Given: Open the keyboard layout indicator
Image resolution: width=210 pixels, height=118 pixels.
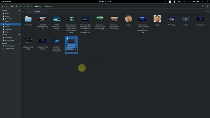Looking at the screenshot, I should click(x=170, y=2).
